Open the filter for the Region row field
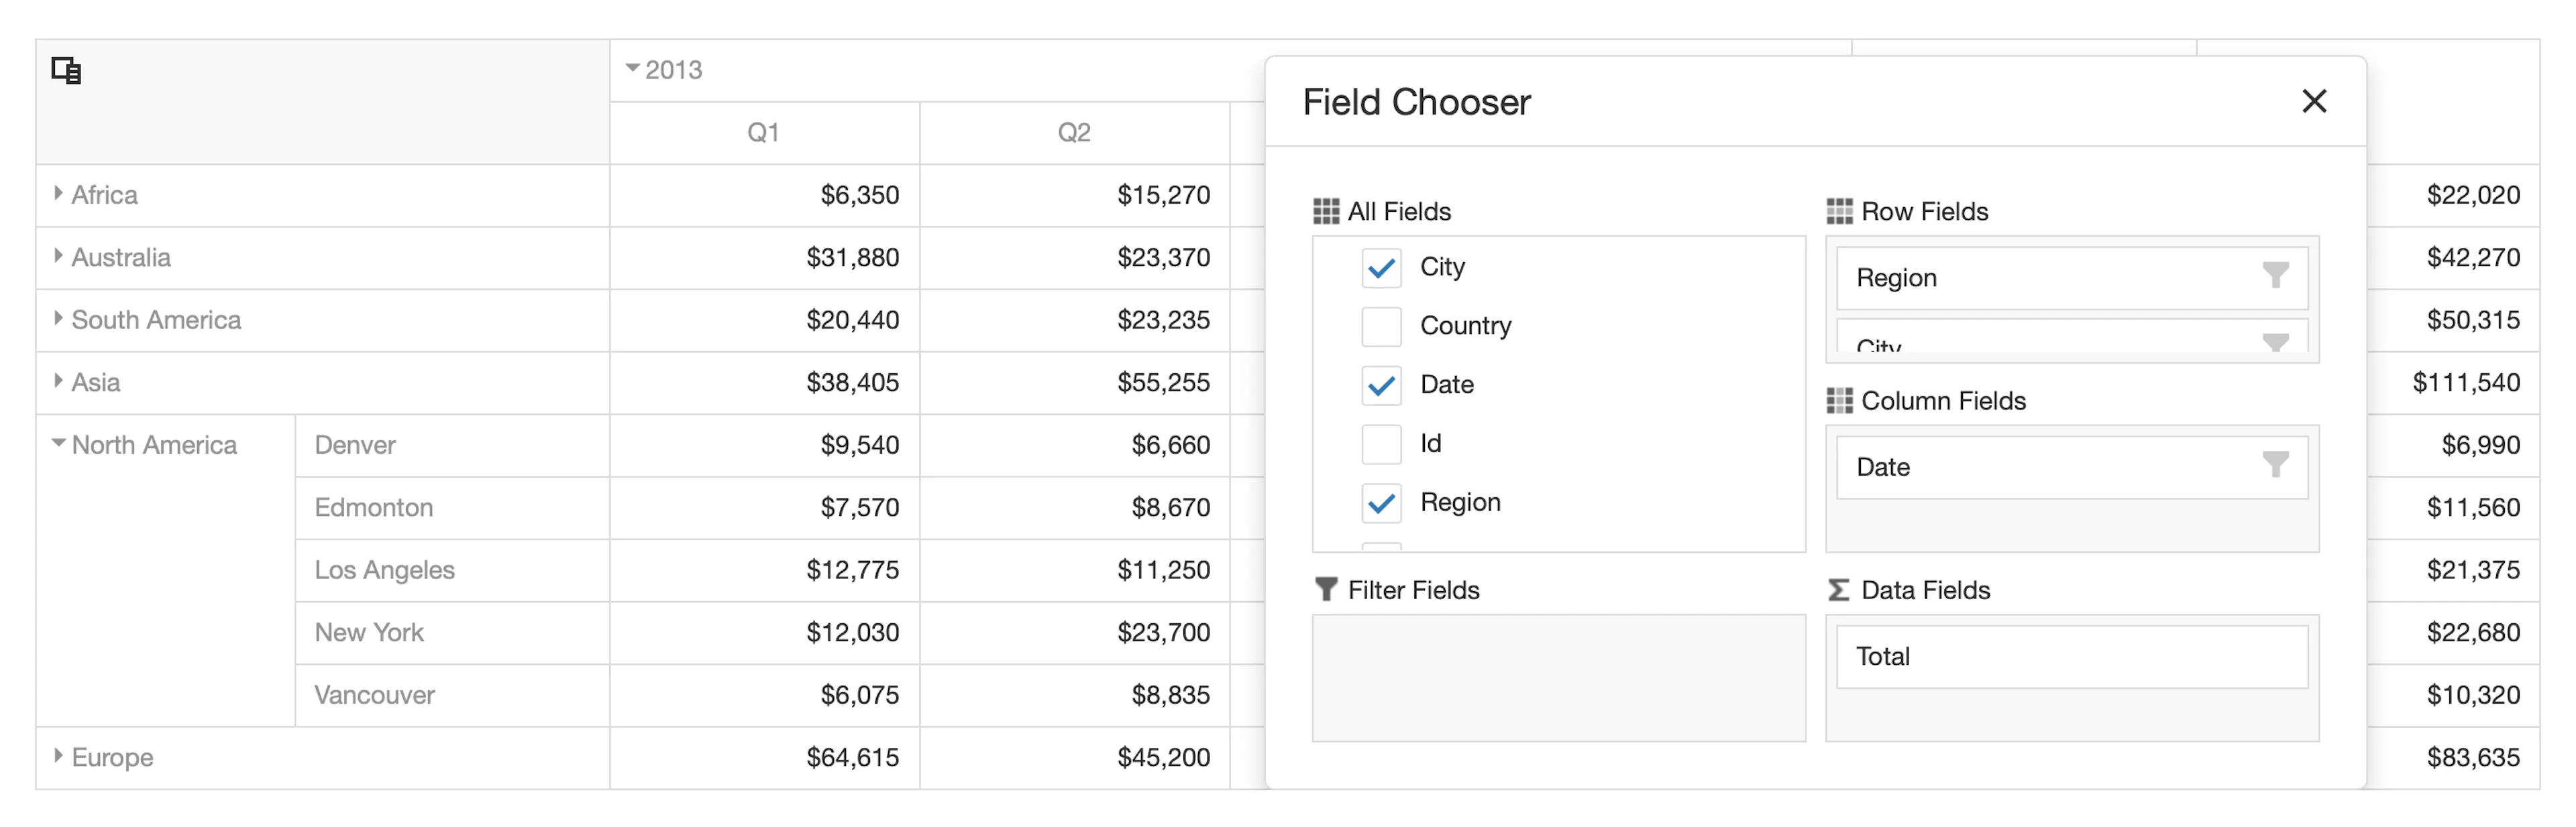Image resolution: width=2576 pixels, height=827 pixels. coord(2276,275)
